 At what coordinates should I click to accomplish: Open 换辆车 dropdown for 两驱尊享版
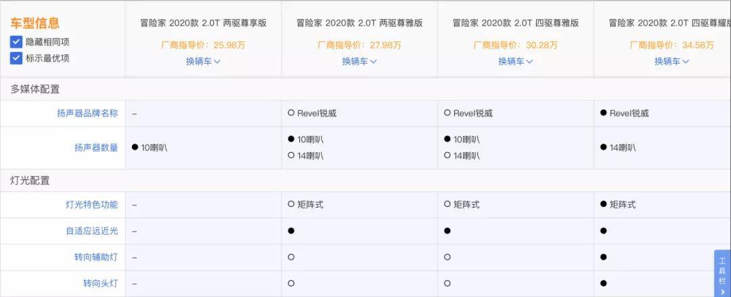pyautogui.click(x=203, y=62)
